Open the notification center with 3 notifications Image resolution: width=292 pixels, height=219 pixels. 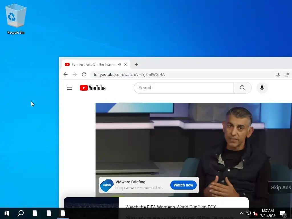tap(283, 213)
